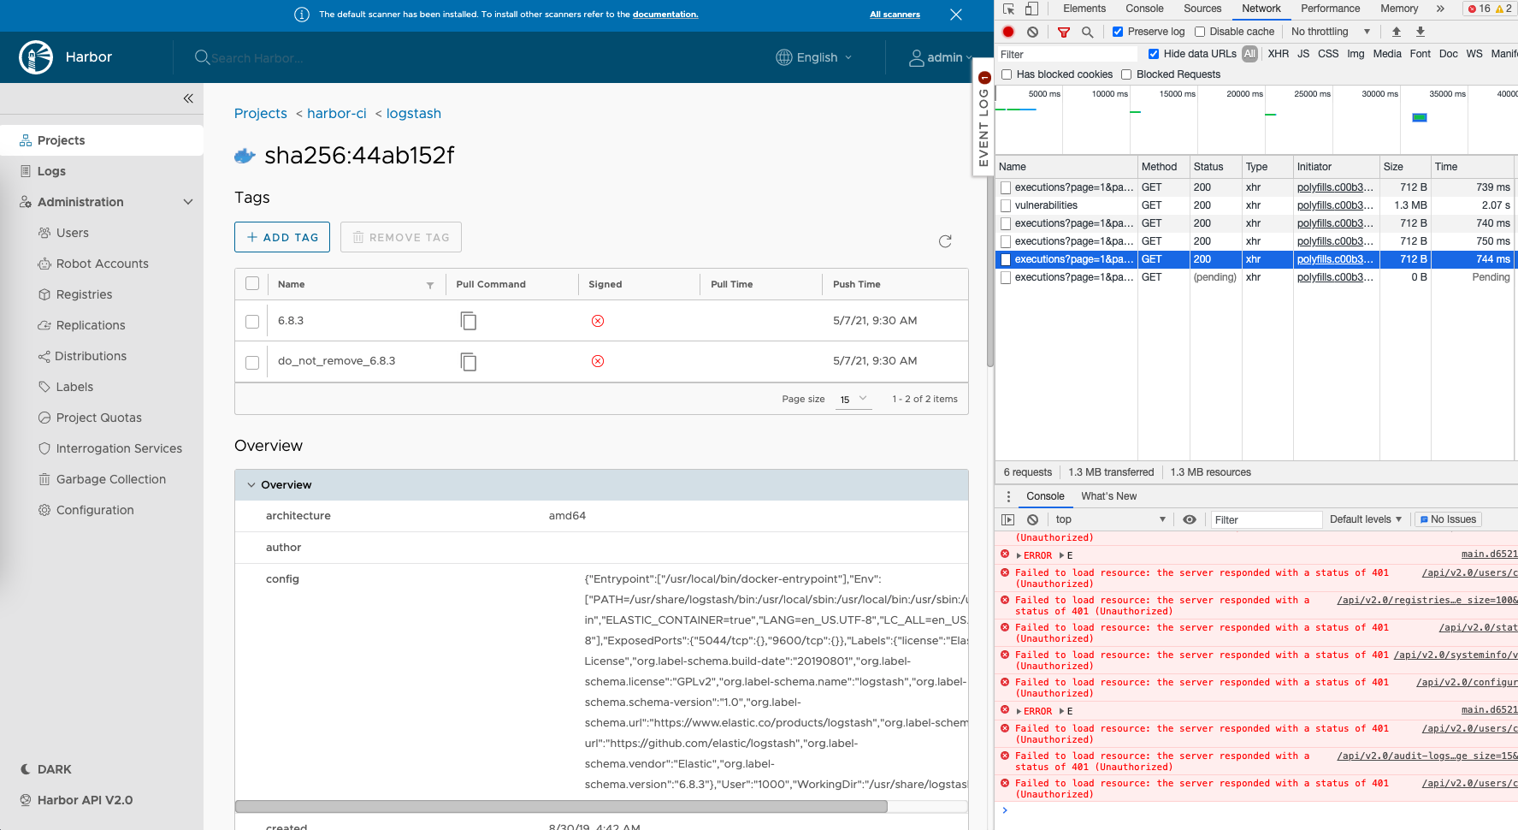
Task: Collapse the Harbor navigation sidebar
Action: pyautogui.click(x=188, y=98)
